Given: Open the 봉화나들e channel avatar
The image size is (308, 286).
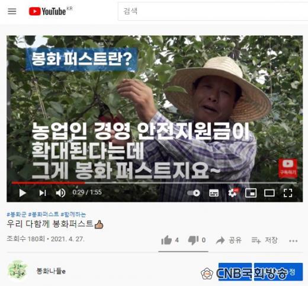Looking at the screenshot, I should 17,270.
